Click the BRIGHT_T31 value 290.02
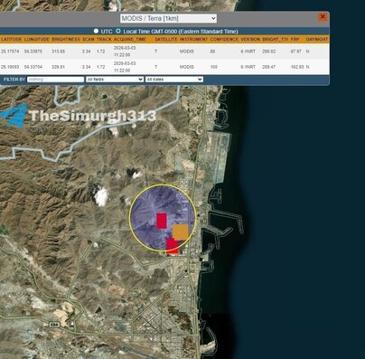 tap(268, 52)
